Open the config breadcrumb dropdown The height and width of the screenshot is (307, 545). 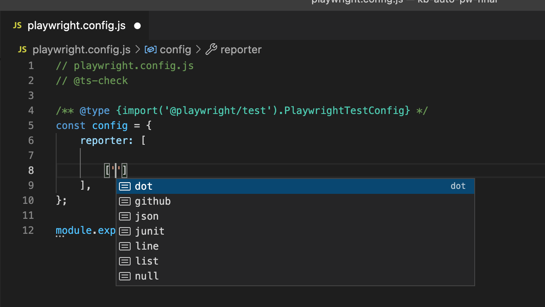[176, 50]
